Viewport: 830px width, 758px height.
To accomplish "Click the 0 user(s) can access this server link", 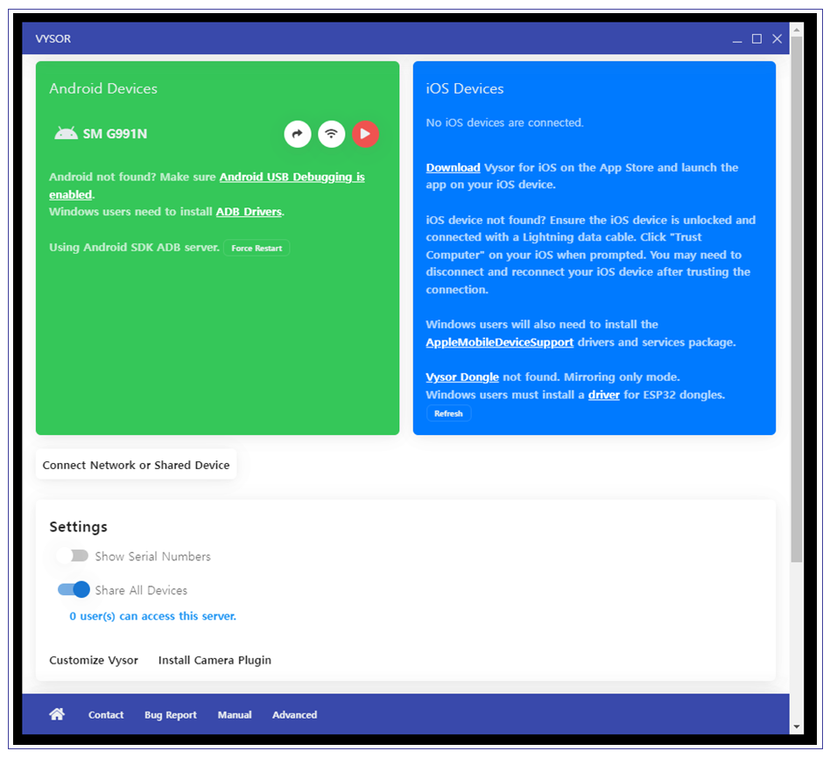I will point(153,616).
